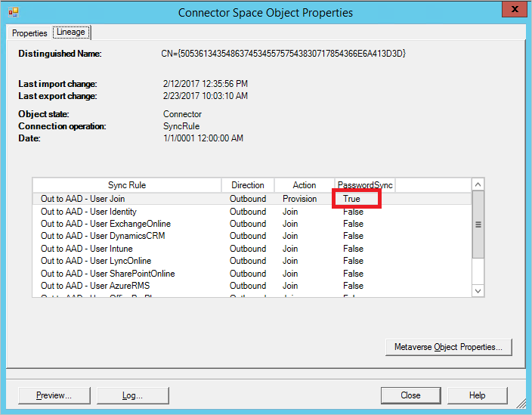Viewport: 532px width, 415px height.
Task: Click the Help button
Action: point(477,395)
